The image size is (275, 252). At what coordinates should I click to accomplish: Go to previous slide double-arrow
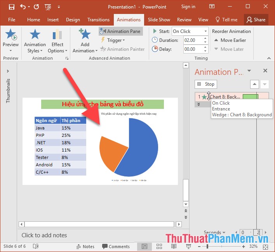coord(186,211)
